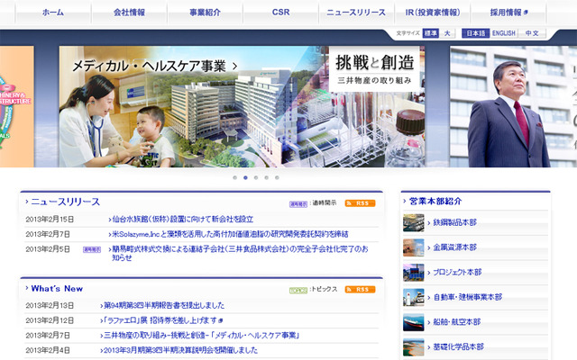Click arrow next to メディカル・ヘルスケア事業 heading
The width and height of the screenshot is (577, 360).
pos(234,67)
